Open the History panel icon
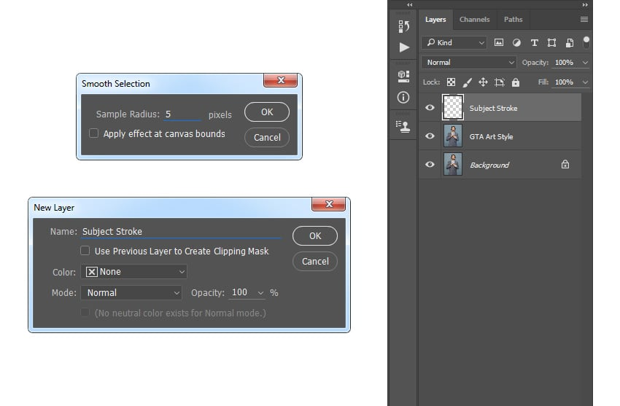The height and width of the screenshot is (406, 620). point(403,26)
